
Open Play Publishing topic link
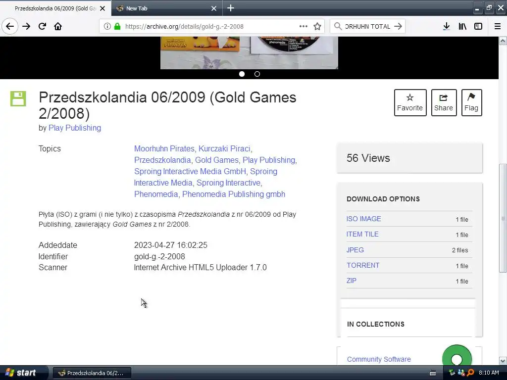tap(269, 160)
